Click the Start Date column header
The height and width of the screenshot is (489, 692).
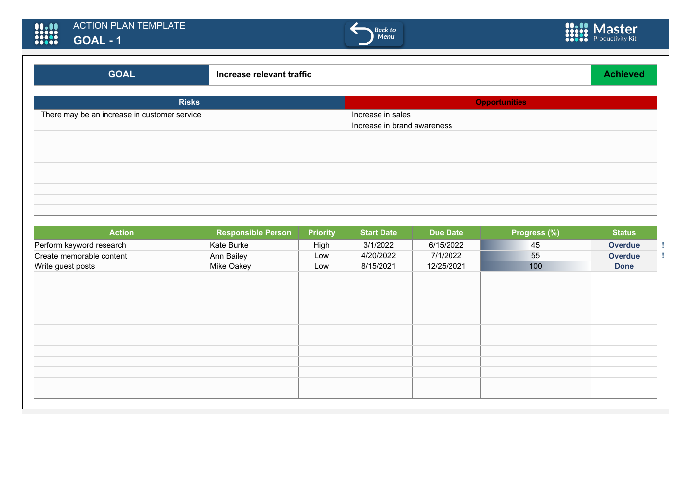[x=379, y=233]
